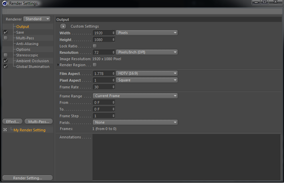The image size is (284, 183).
Task: Click the Frame Step stepper arrows
Action: click(114, 116)
